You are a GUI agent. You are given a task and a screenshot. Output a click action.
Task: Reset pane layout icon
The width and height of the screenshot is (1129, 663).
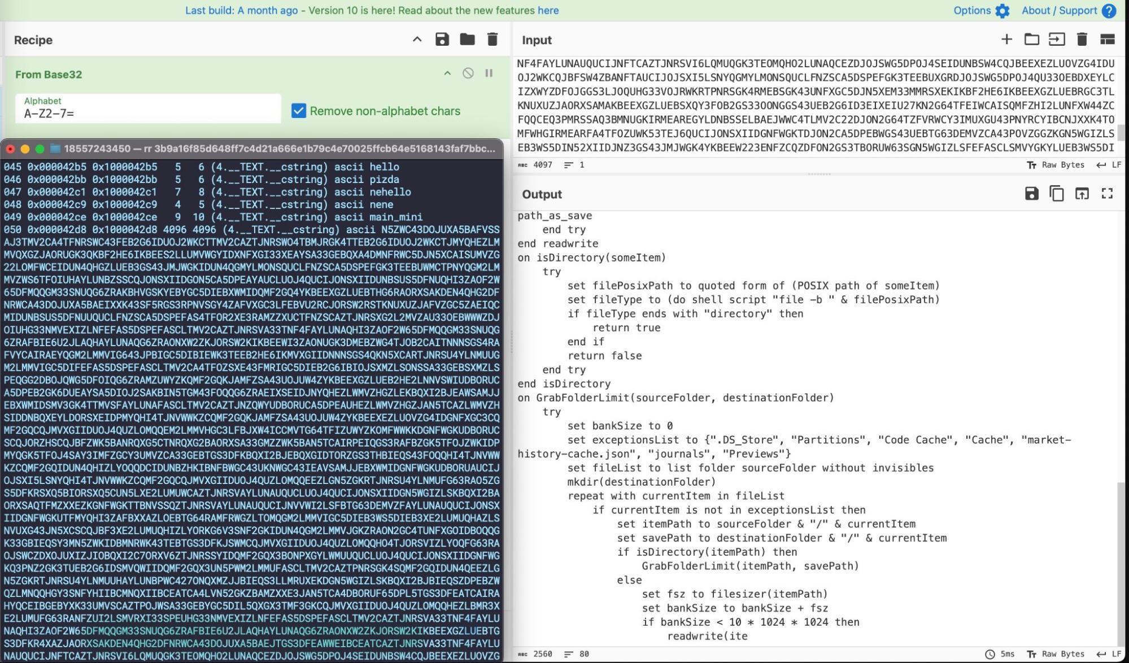[1108, 40]
